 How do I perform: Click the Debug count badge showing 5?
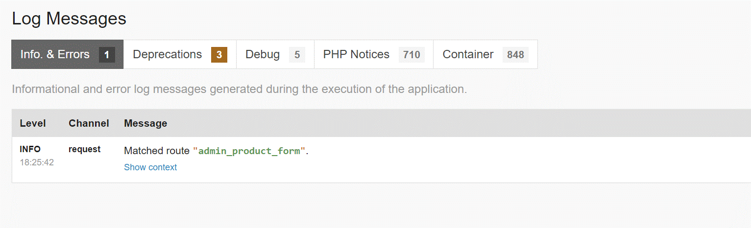297,55
